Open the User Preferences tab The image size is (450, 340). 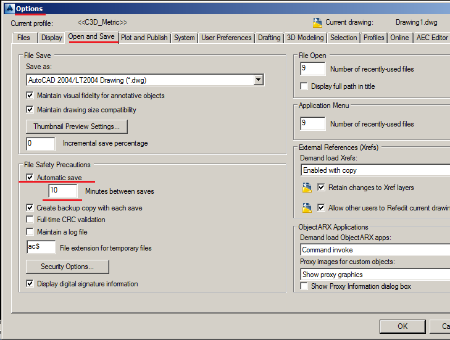pyautogui.click(x=227, y=38)
